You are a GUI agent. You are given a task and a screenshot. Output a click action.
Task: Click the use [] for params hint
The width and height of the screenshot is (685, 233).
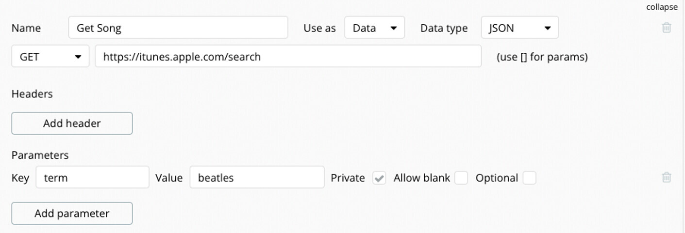pos(542,57)
